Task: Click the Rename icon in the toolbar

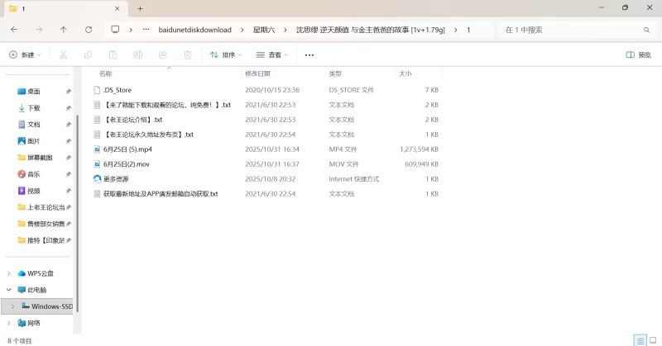Action: [x=137, y=55]
